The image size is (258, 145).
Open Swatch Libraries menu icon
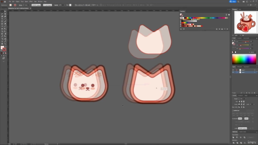coord(181,29)
